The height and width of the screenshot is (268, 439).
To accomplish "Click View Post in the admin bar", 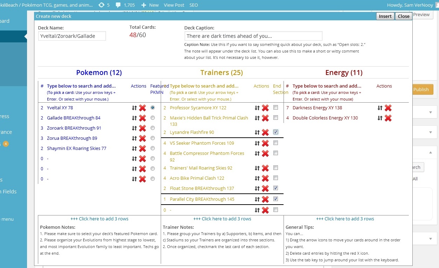I will tap(174, 5).
